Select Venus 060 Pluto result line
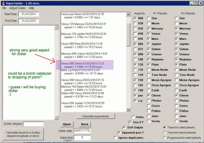Viewport: 204px width, 143px height. (x=82, y=44)
